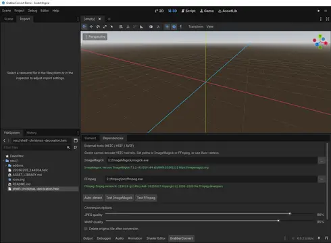Click the 3D axis orientation gizmo
The image size is (331, 243).
point(320,42)
